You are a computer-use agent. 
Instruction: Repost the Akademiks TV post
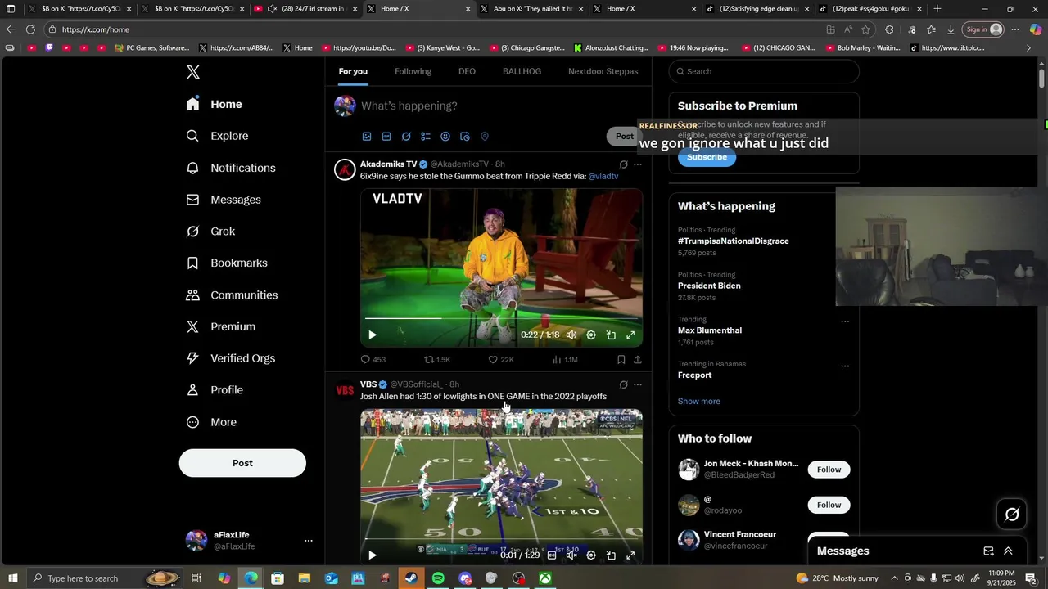[x=437, y=360]
